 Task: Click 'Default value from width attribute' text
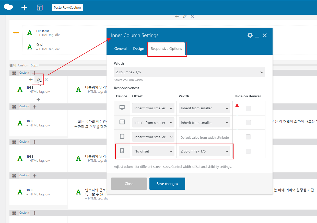(x=205, y=137)
